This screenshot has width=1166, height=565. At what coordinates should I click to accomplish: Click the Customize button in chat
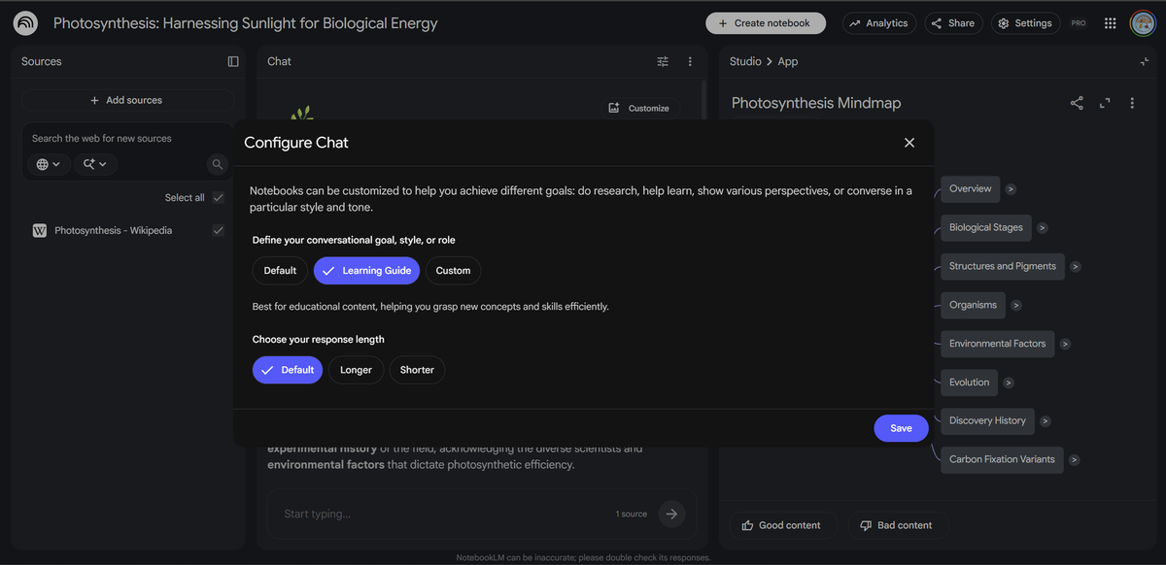point(639,108)
